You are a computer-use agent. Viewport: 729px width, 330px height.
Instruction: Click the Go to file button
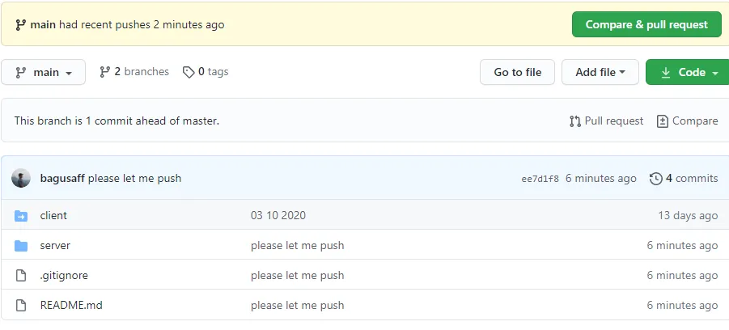517,72
